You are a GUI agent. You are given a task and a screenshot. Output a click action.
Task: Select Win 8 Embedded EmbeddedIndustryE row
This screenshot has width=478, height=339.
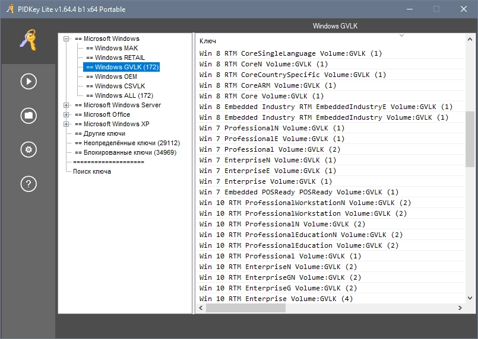[330, 107]
